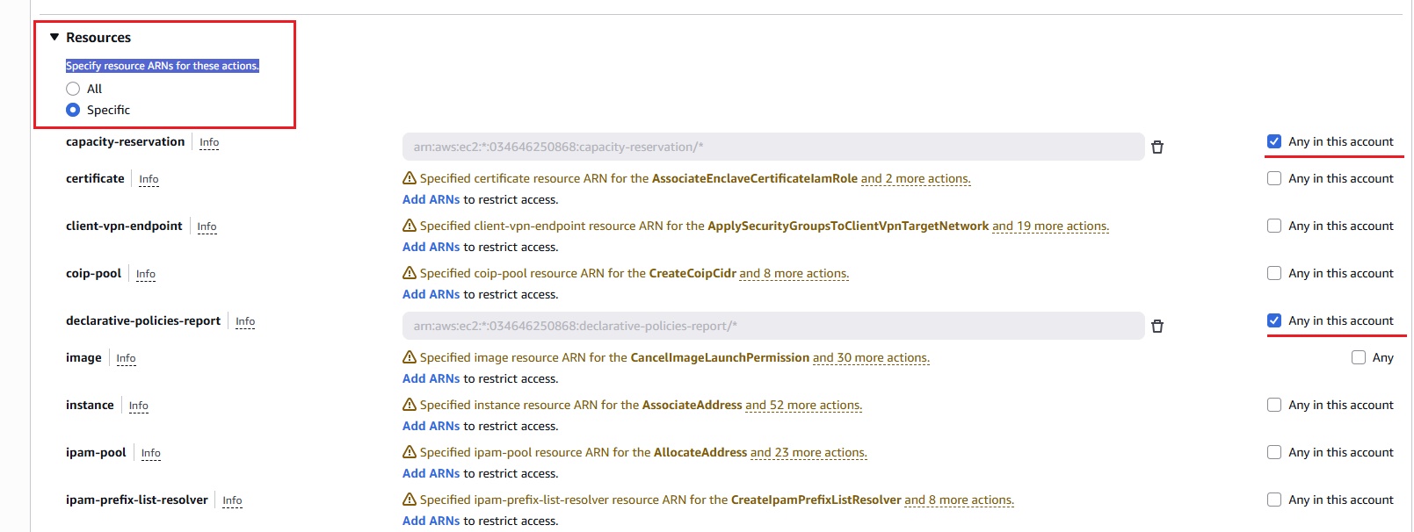The image size is (1414, 532).
Task: Uncheck Any in this account for capacity-reservation
Action: pos(1273,141)
